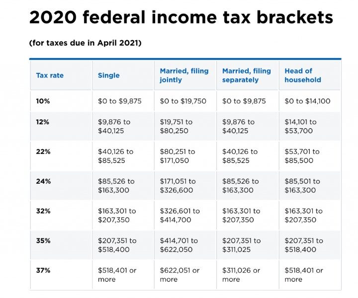Select the 37% tax rate row label
The height and width of the screenshot is (298, 358).
pos(43,271)
